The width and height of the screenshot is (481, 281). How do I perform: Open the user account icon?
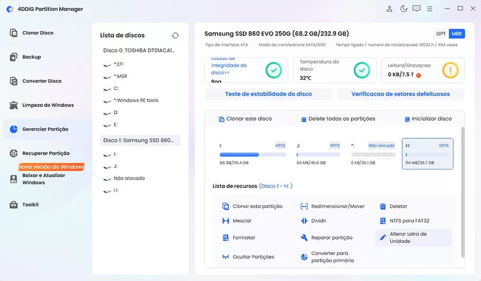pyautogui.click(x=389, y=9)
